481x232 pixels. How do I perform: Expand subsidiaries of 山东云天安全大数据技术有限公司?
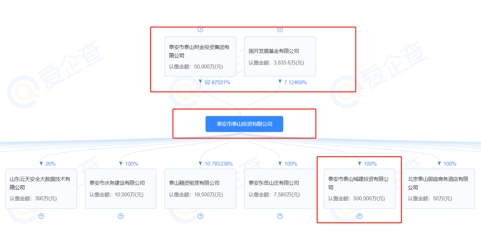point(41,216)
